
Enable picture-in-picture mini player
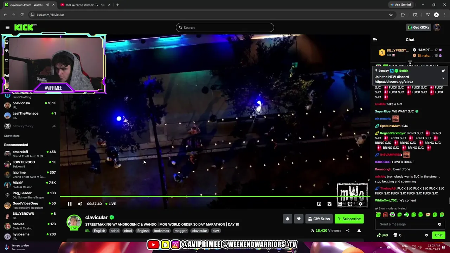pyautogui.click(x=319, y=204)
